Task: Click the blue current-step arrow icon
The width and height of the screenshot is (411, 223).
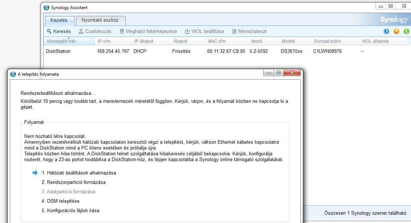Action: click(x=35, y=173)
